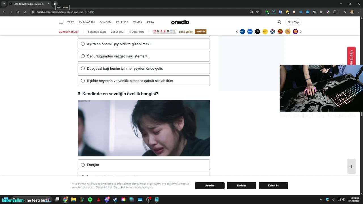The image size is (363, 204).
Task: Open the İlk Aşk Pozu topic
Action: pos(136,32)
